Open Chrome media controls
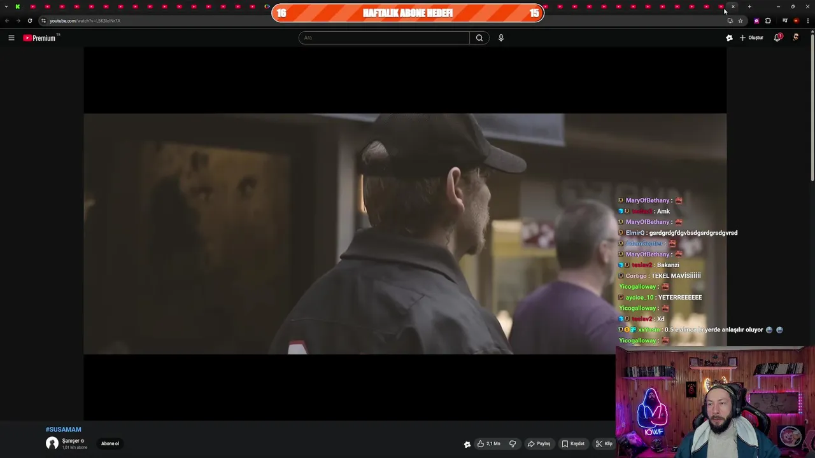Image resolution: width=815 pixels, height=458 pixels. tap(784, 20)
